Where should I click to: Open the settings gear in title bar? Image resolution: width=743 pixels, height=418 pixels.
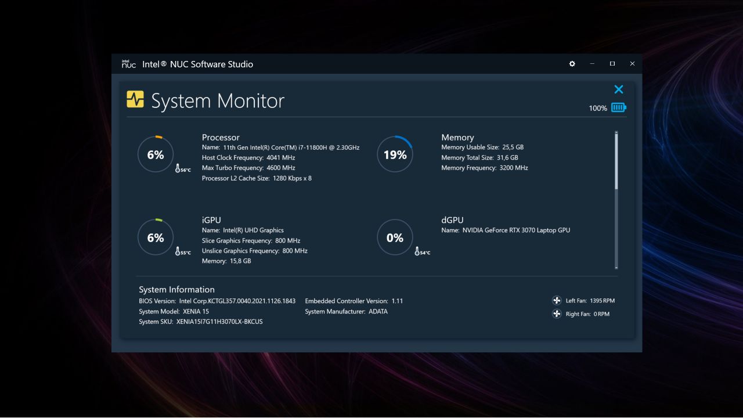coord(572,64)
